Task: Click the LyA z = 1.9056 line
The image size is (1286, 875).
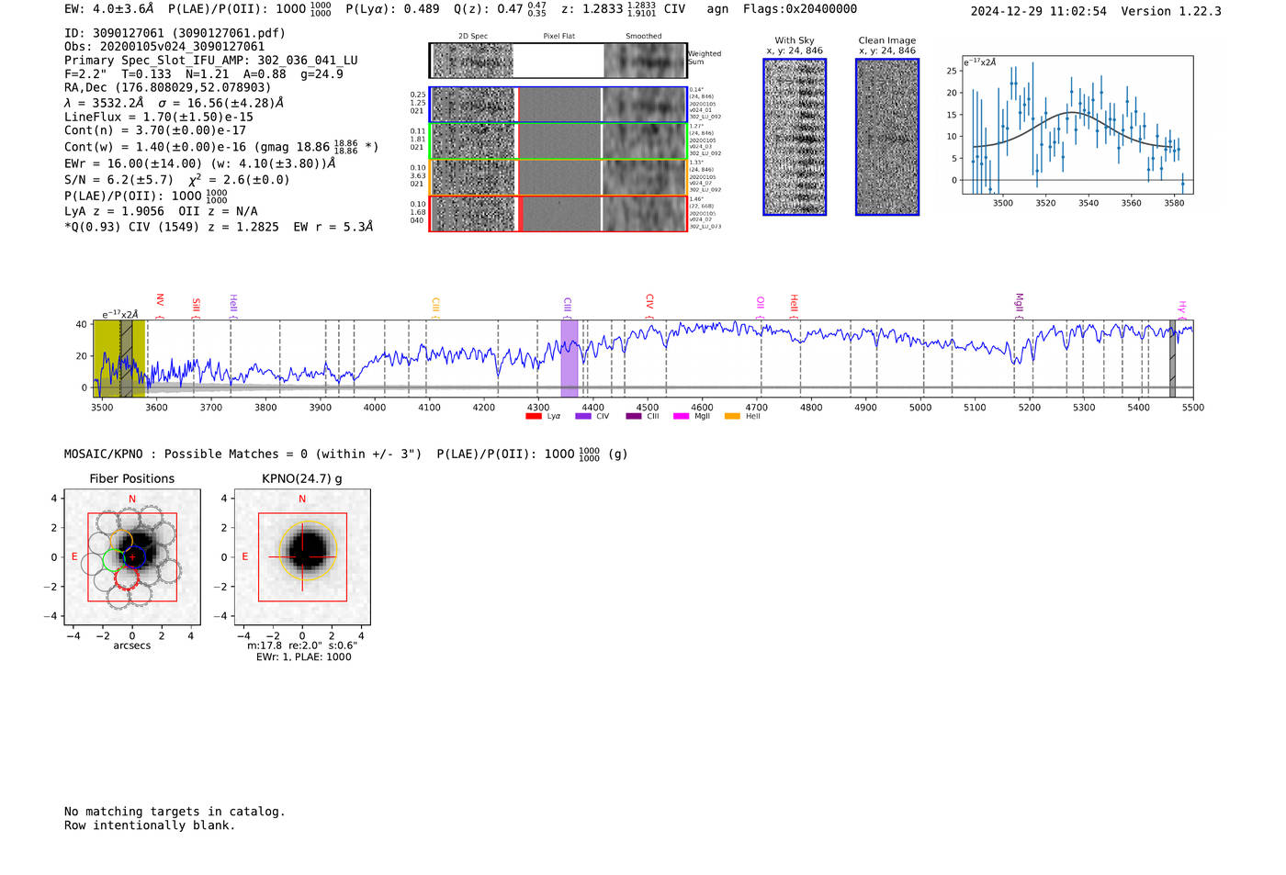Action: (161, 211)
